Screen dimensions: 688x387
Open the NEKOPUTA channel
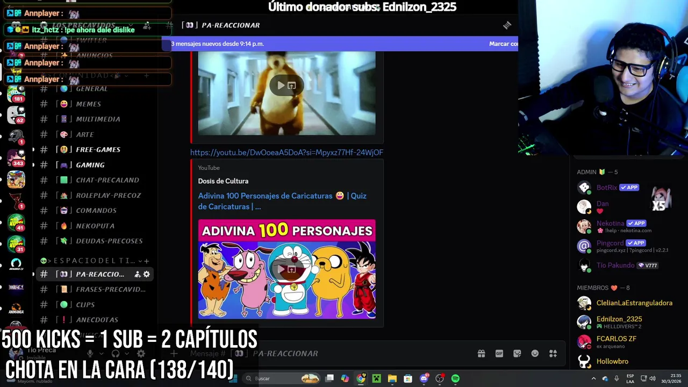tap(95, 226)
